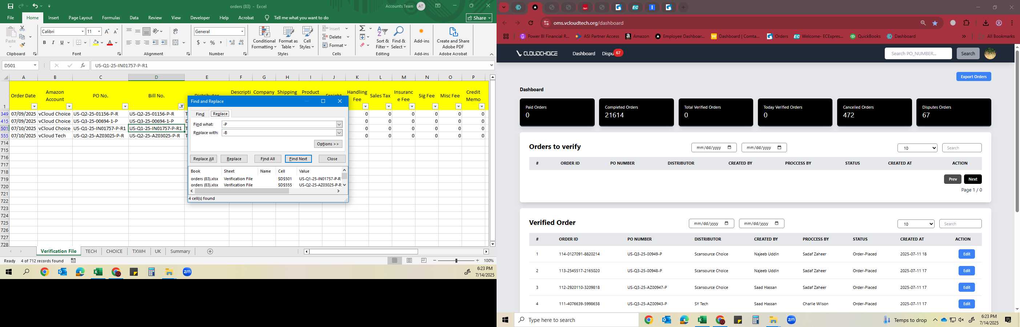Screen dimensions: 1020x327
Task: Click the Cut scissors icon in Excel
Action: pyautogui.click(x=22, y=28)
